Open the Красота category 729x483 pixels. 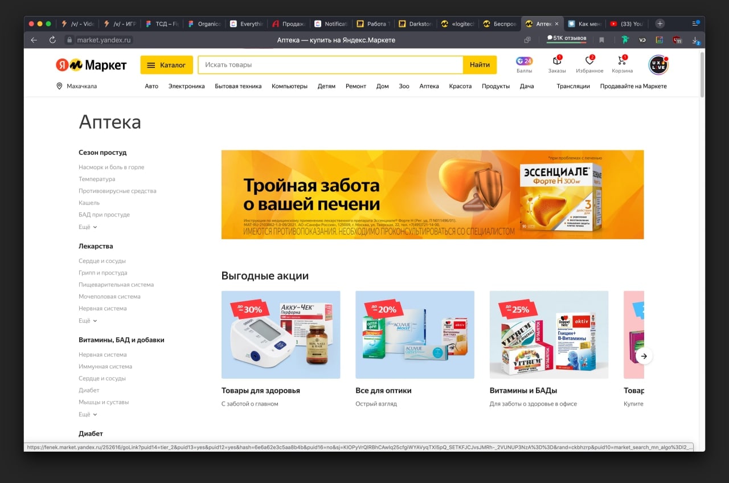coord(460,86)
